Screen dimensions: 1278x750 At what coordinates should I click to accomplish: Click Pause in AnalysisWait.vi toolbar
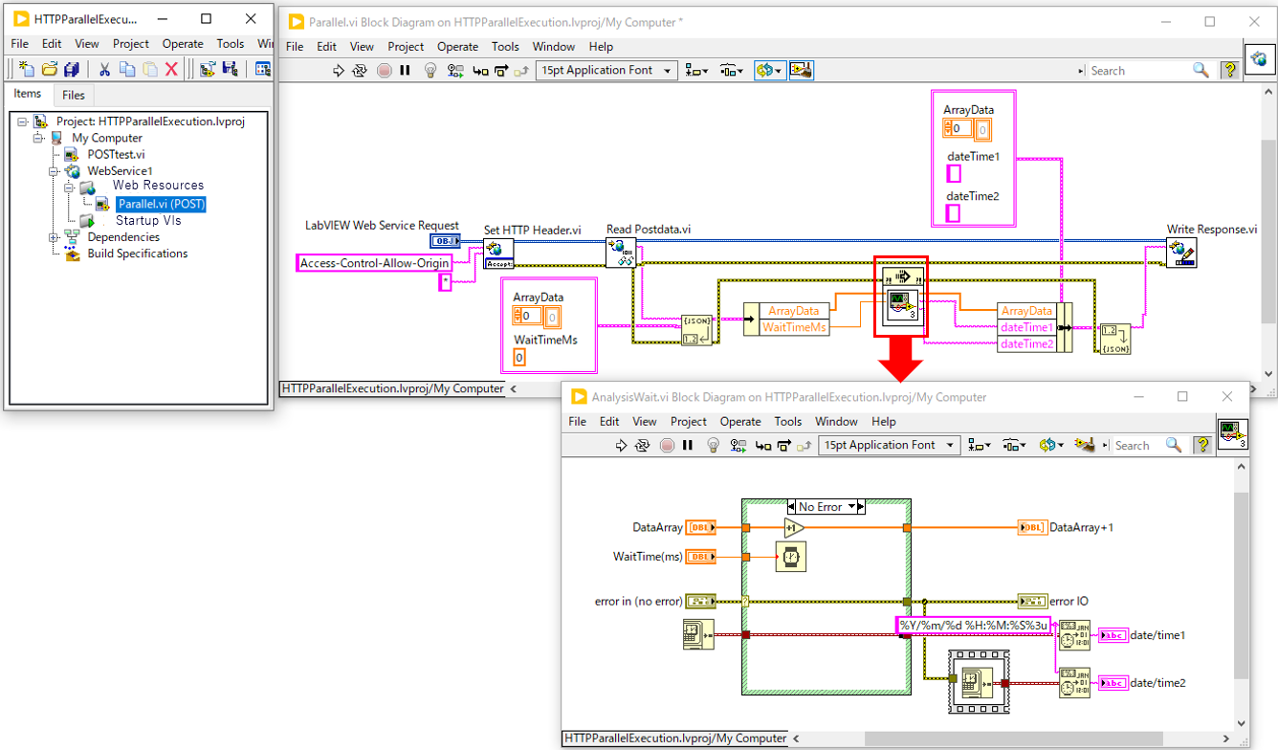click(687, 445)
